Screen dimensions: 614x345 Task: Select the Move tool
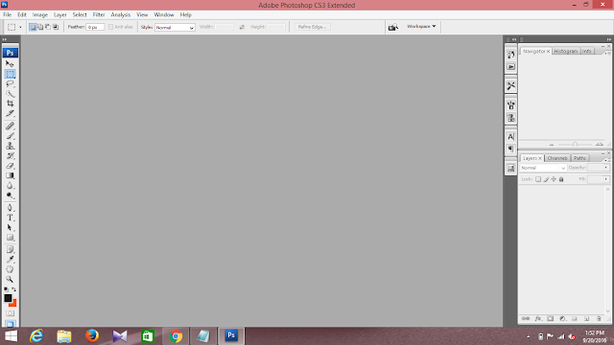(11, 63)
